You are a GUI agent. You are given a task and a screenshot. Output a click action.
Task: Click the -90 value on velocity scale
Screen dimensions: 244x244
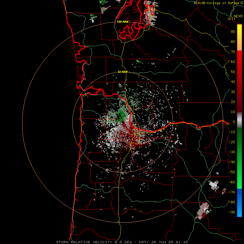(x=232, y=212)
